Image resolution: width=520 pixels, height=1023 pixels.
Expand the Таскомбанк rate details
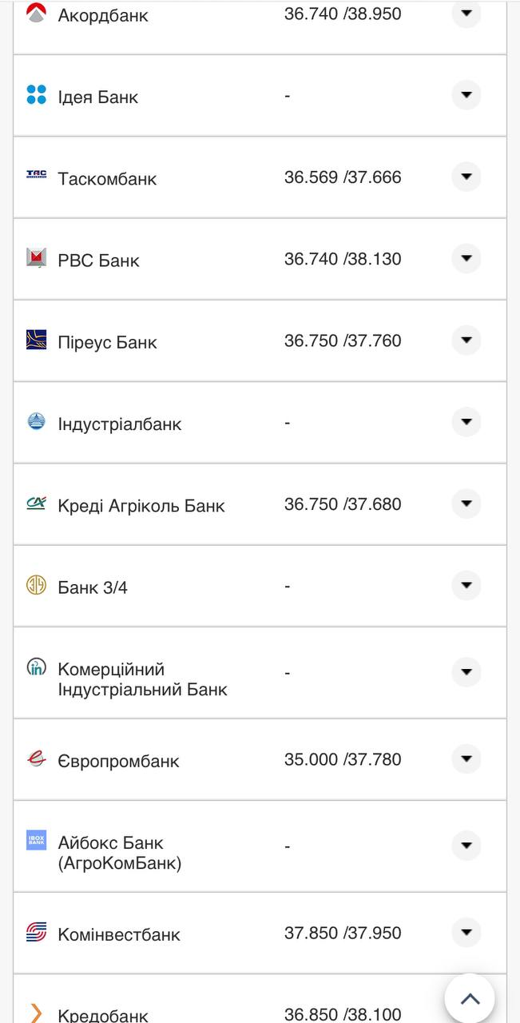(x=466, y=177)
